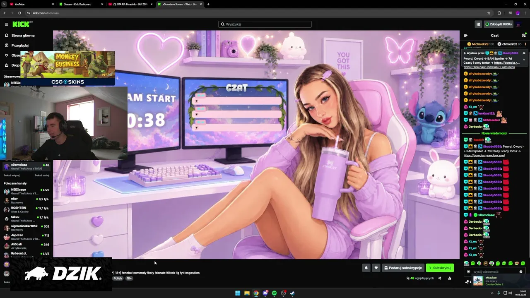Open recommended channel ROSHTEIN
The image size is (530, 298).
[x=26, y=209]
